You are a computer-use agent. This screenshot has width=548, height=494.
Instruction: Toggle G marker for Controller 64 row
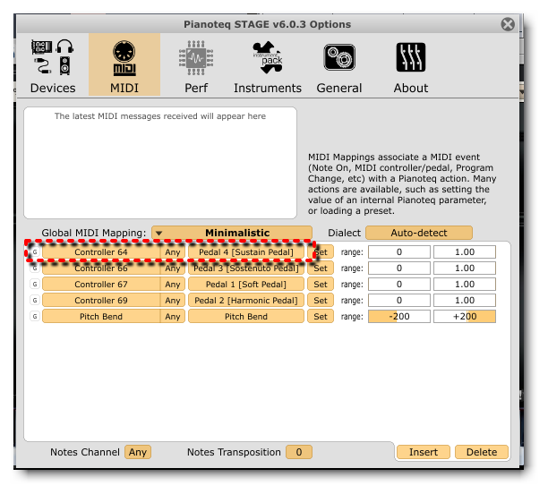pyautogui.click(x=35, y=251)
